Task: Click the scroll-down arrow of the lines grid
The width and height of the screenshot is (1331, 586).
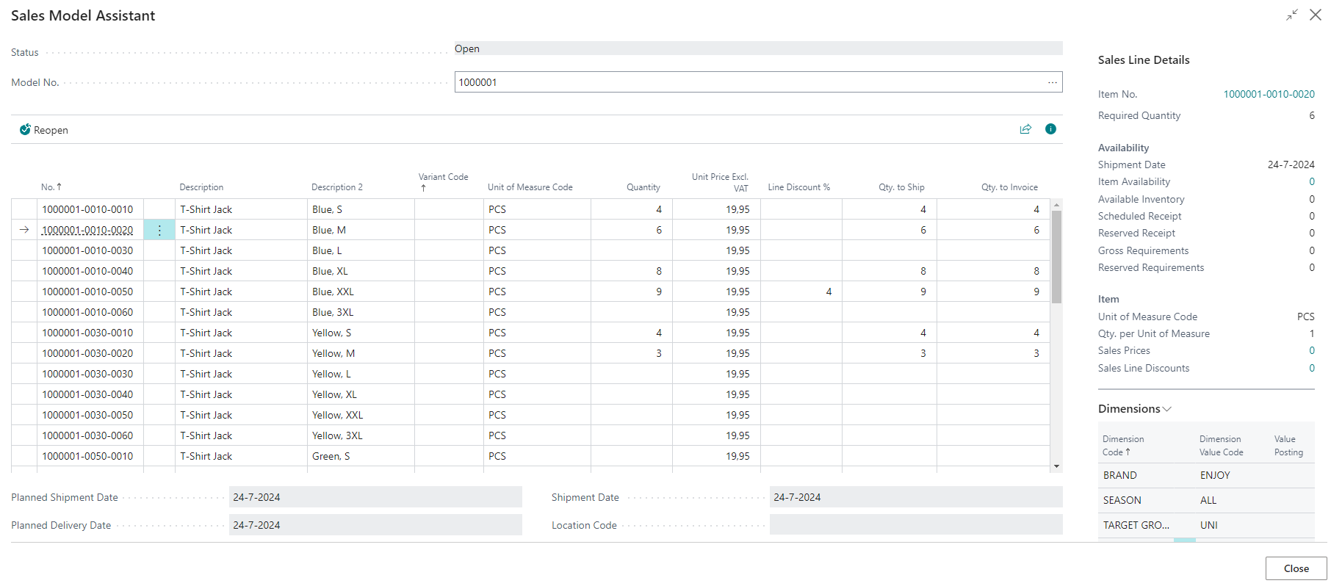Action: [1056, 466]
